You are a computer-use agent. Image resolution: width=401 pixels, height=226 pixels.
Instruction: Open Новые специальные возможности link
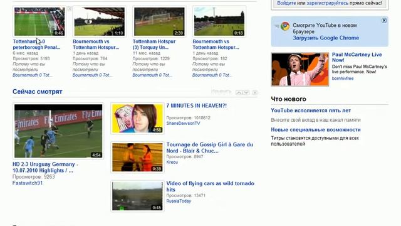[x=316, y=130]
